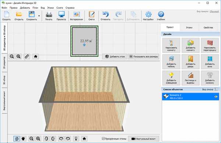
Task: Click Нарисовать комнату
Action: point(171,46)
